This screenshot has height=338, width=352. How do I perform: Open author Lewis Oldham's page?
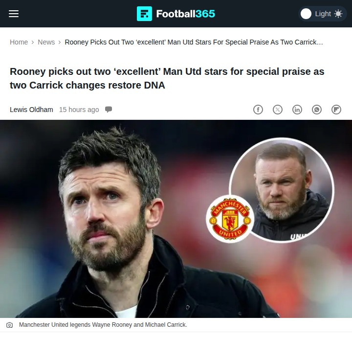coord(31,110)
